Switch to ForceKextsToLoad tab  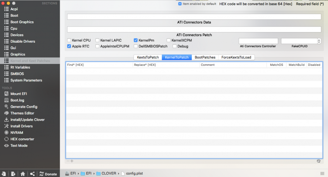click(236, 57)
